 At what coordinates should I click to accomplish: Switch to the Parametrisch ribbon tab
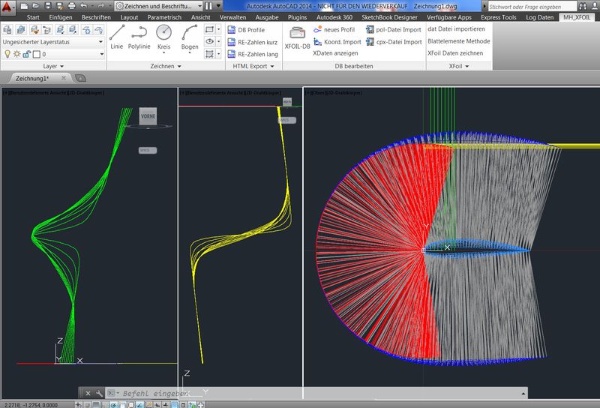click(x=163, y=16)
